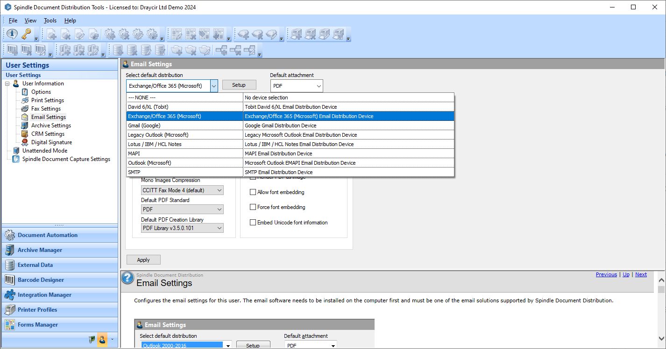Screen dimensions: 666x349
Task: Open the Help menu
Action: click(70, 21)
